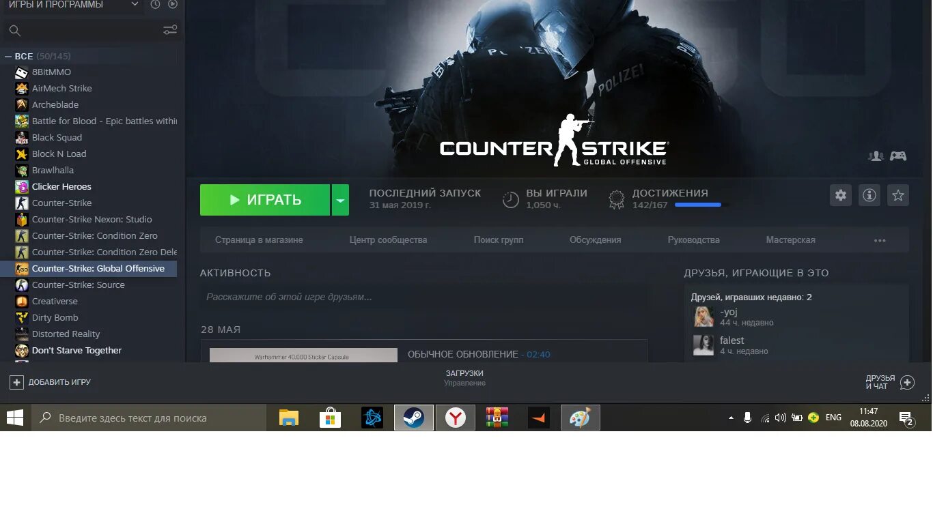The height and width of the screenshot is (524, 933).
Task: Switch input language ENG indicator
Action: click(x=833, y=418)
